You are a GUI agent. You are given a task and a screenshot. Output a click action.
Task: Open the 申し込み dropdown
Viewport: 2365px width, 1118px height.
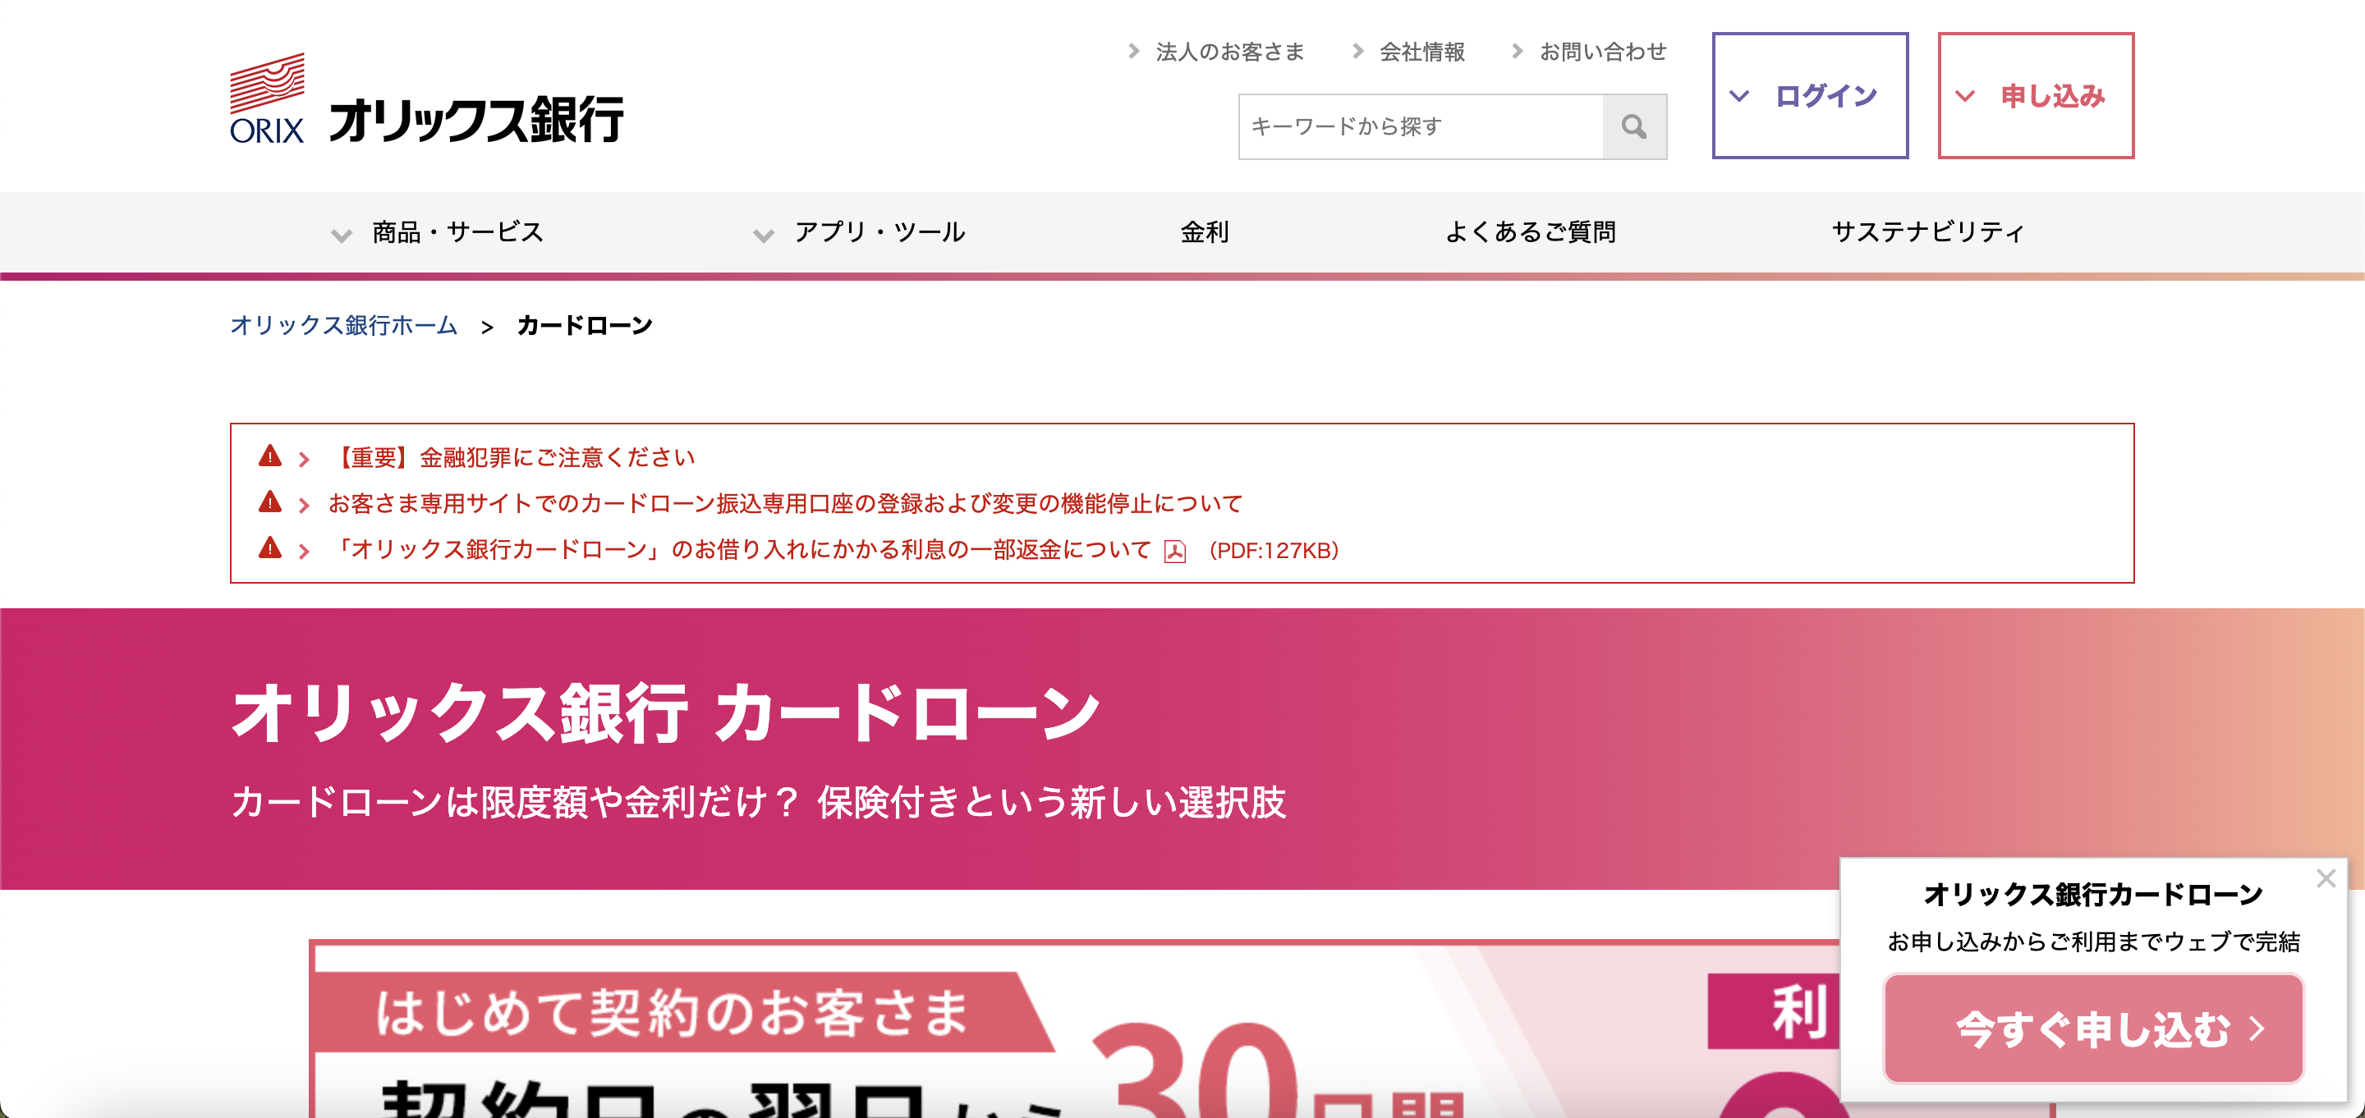point(2037,95)
